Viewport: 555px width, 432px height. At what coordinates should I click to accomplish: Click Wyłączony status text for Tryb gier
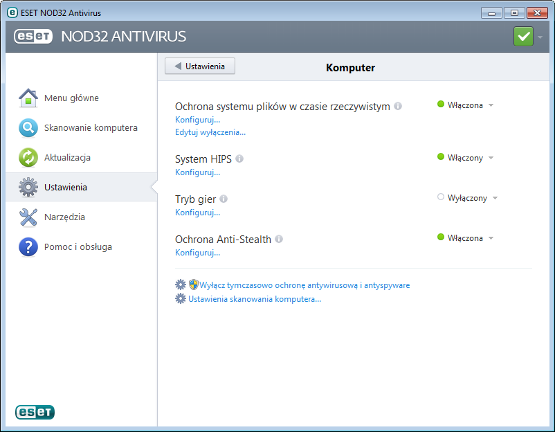click(x=467, y=198)
